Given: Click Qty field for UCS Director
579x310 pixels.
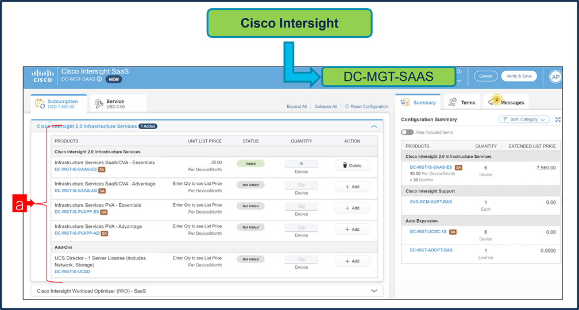Looking at the screenshot, I should click(x=302, y=259).
